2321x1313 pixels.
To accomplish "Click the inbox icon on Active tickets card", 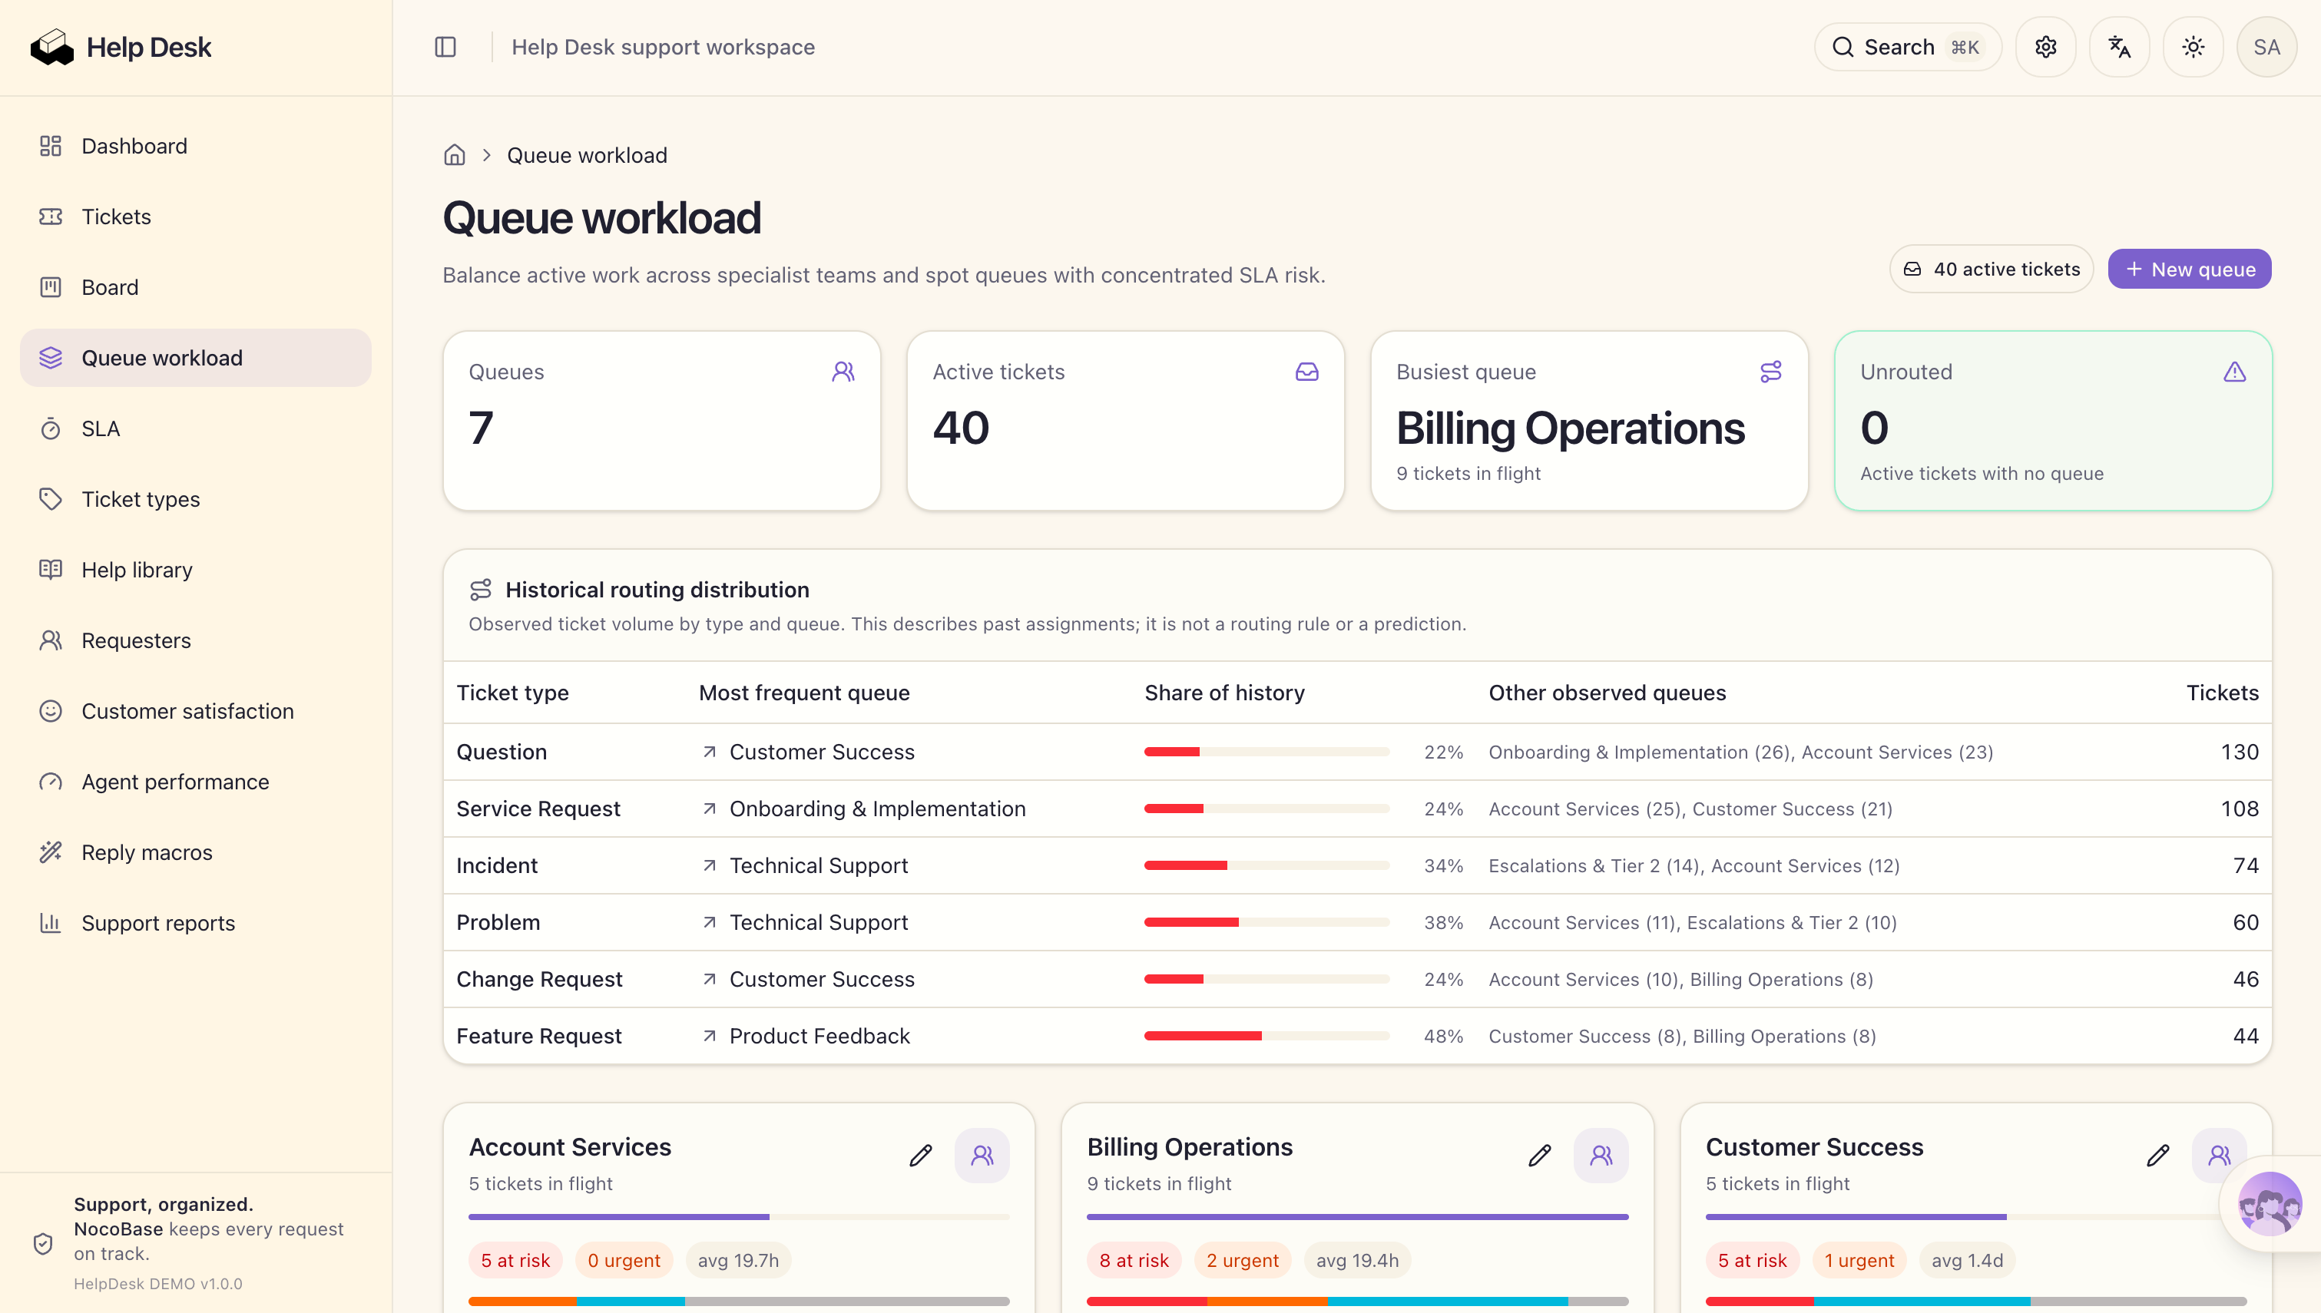I will click(x=1306, y=372).
